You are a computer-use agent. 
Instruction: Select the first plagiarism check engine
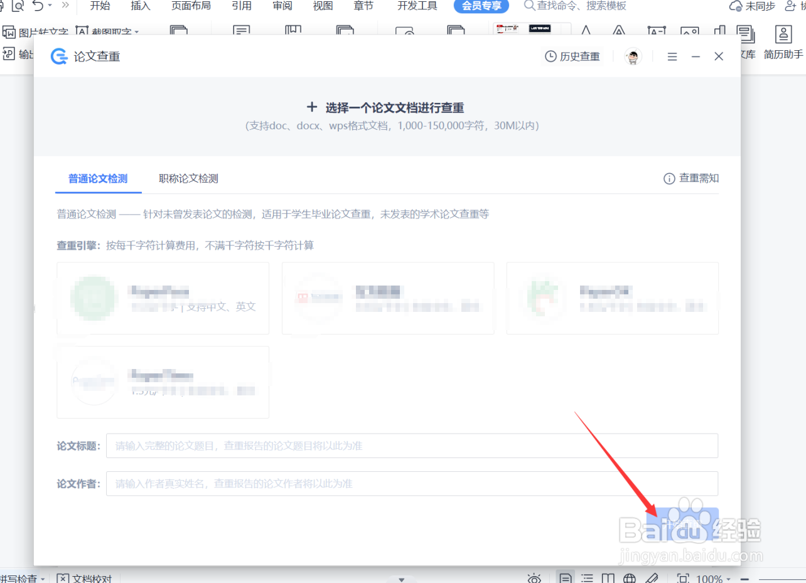point(163,298)
